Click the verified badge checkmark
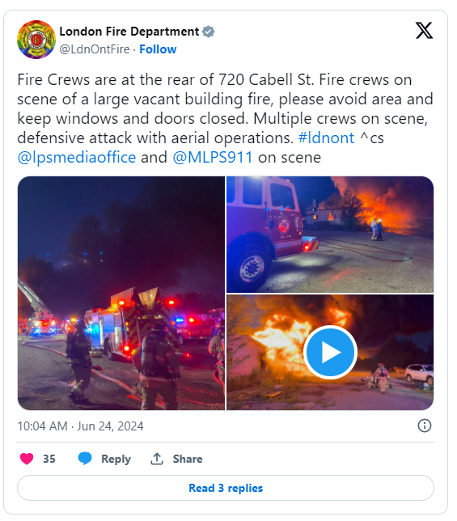 click(x=208, y=32)
